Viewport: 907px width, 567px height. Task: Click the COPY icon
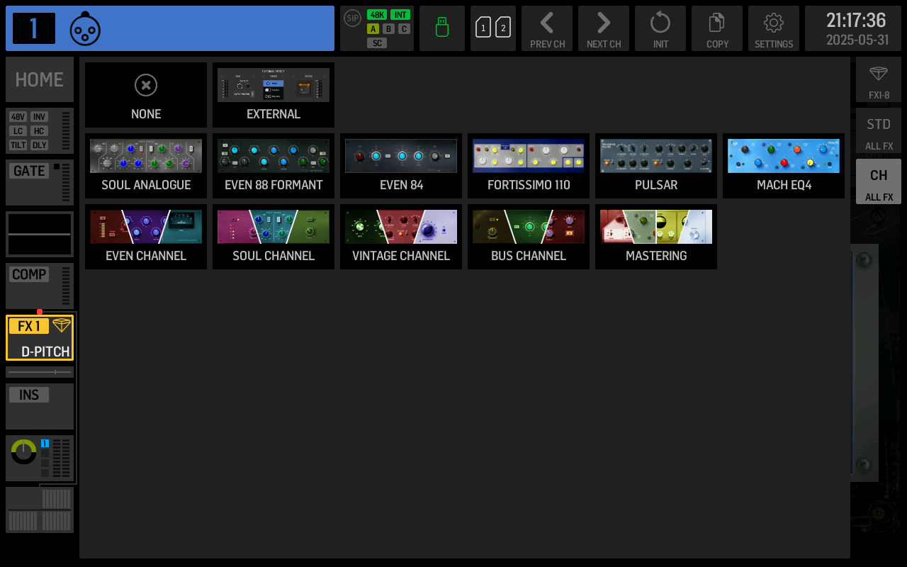tap(717, 28)
